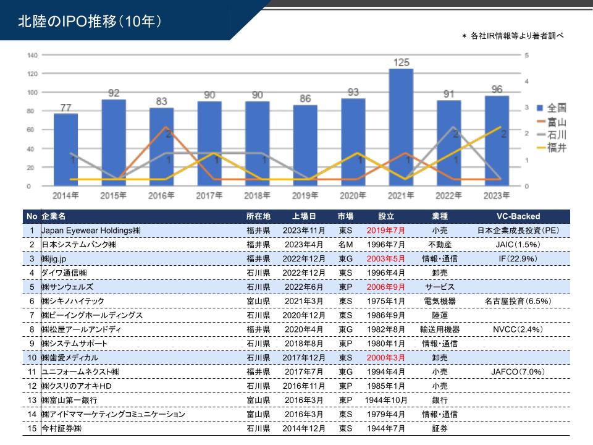Click the 輸送用機器 industry cell
The image size is (593, 445).
(x=440, y=329)
